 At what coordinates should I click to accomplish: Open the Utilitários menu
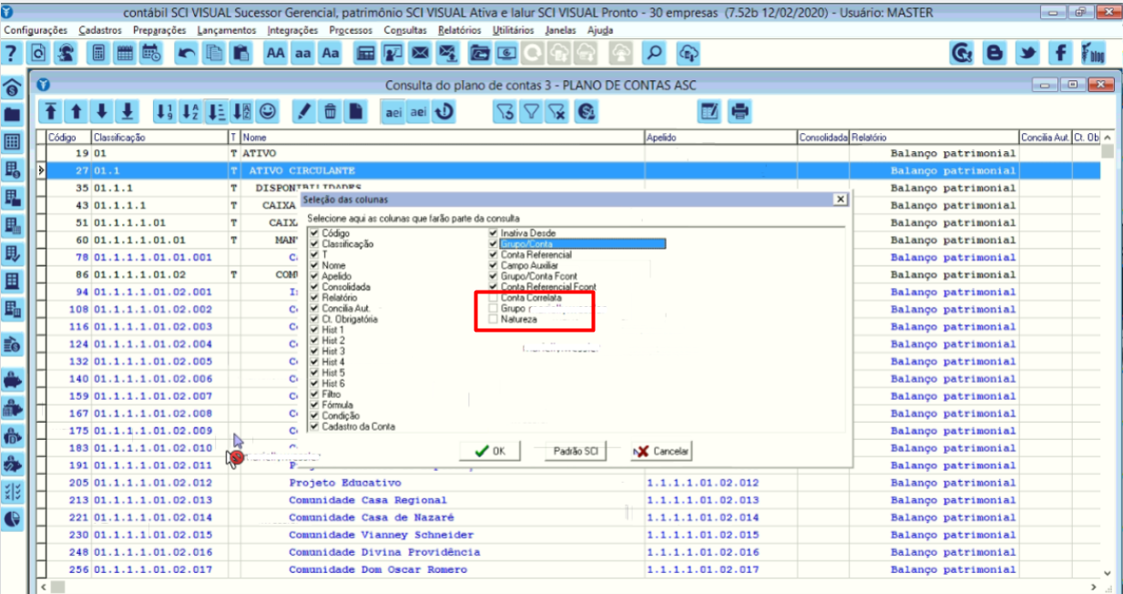(514, 30)
